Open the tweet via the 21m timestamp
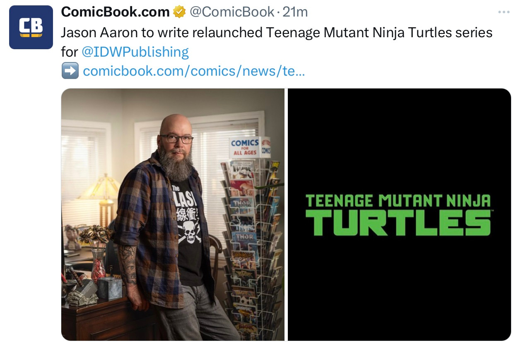 pos(295,12)
